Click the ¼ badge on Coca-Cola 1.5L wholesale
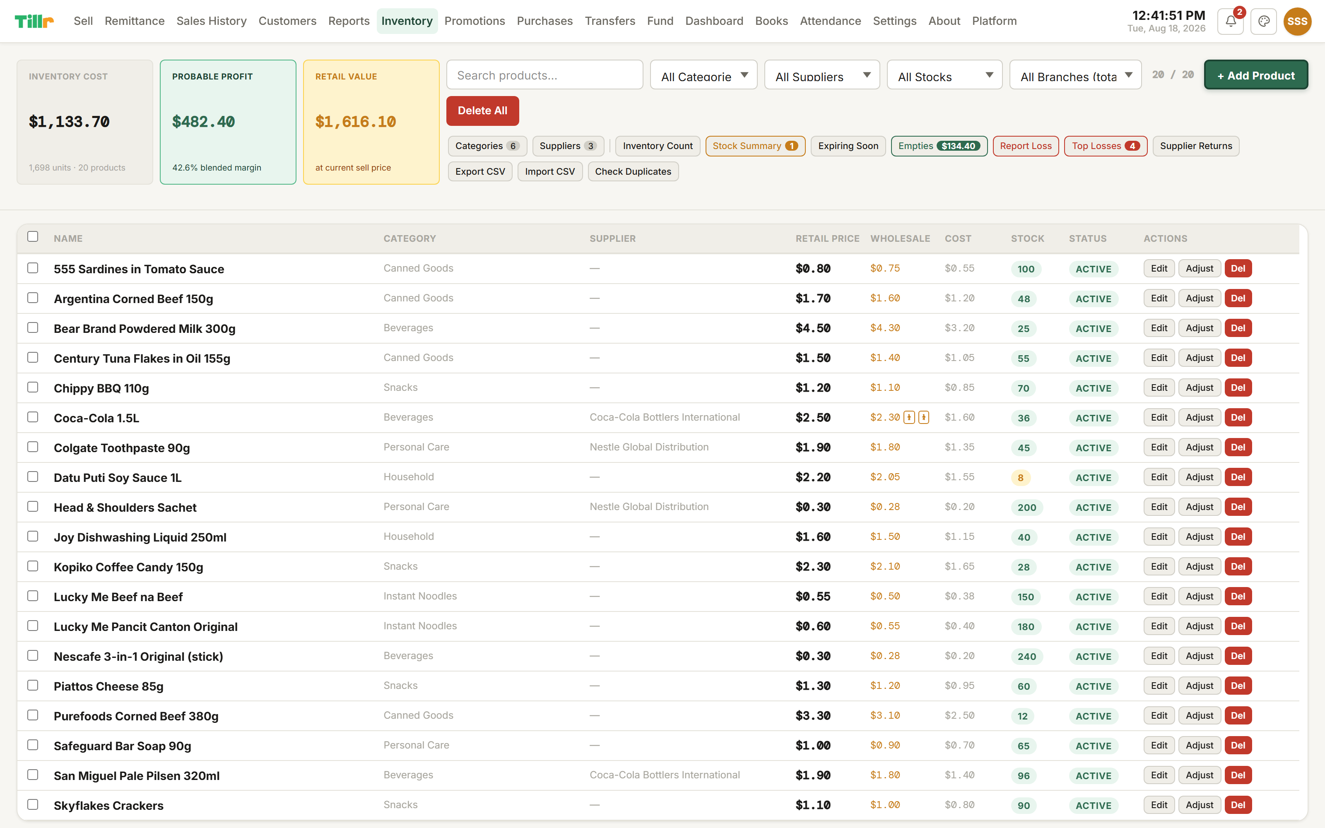 pos(924,417)
